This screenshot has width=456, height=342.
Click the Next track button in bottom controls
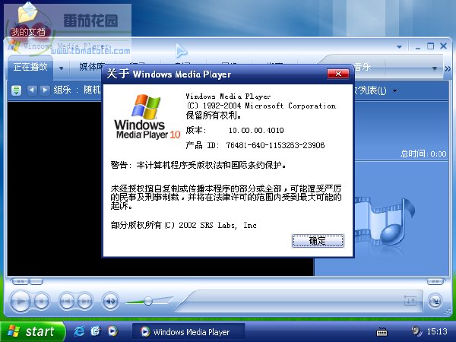tap(84, 301)
